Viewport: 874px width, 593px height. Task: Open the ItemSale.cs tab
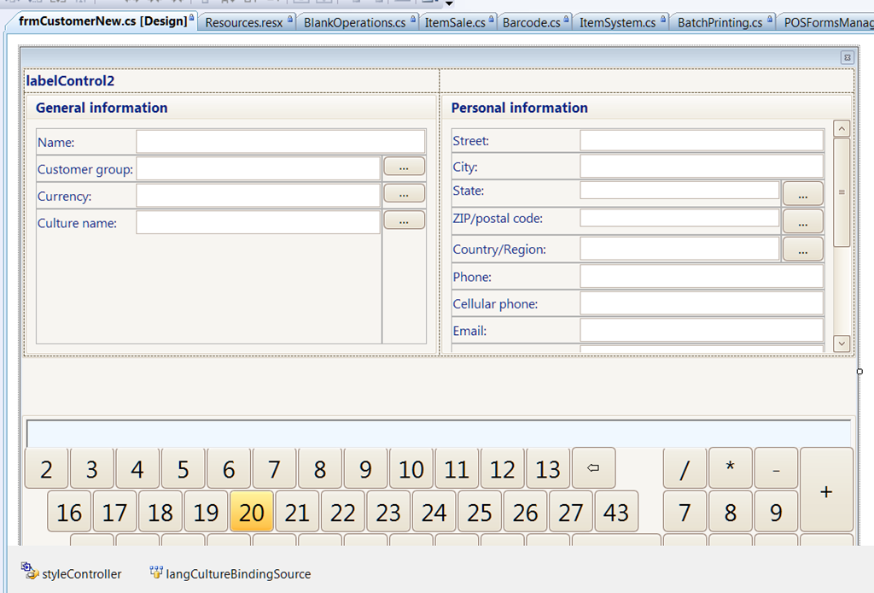[455, 22]
